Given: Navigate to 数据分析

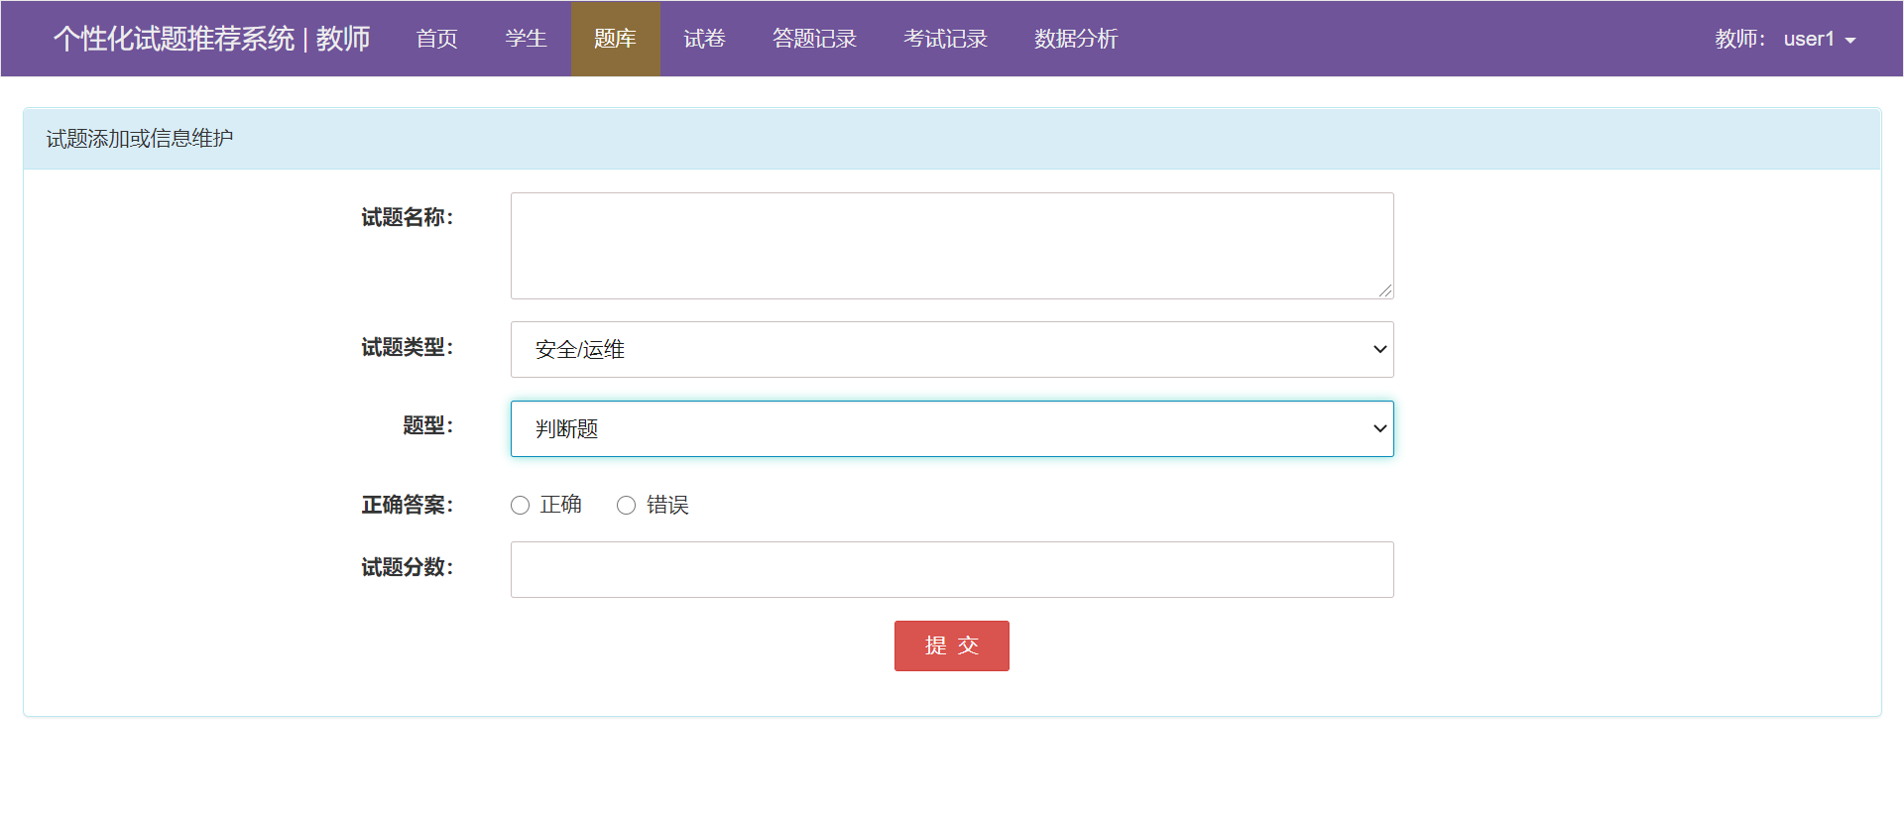Looking at the screenshot, I should coord(1076,39).
